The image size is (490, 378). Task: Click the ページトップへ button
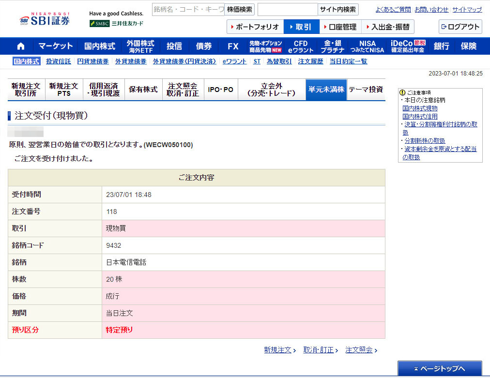tap(440, 369)
